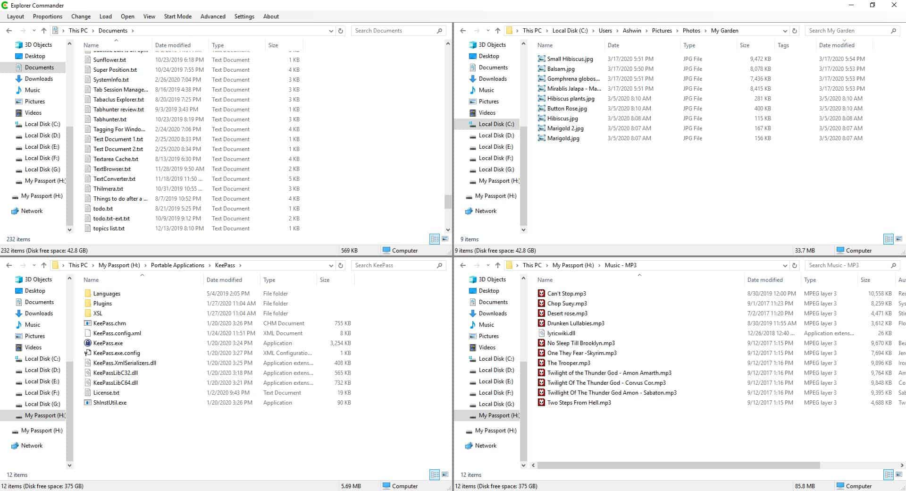906x491 pixels.
Task: Click back arrow in My Garden pane
Action: tap(463, 31)
